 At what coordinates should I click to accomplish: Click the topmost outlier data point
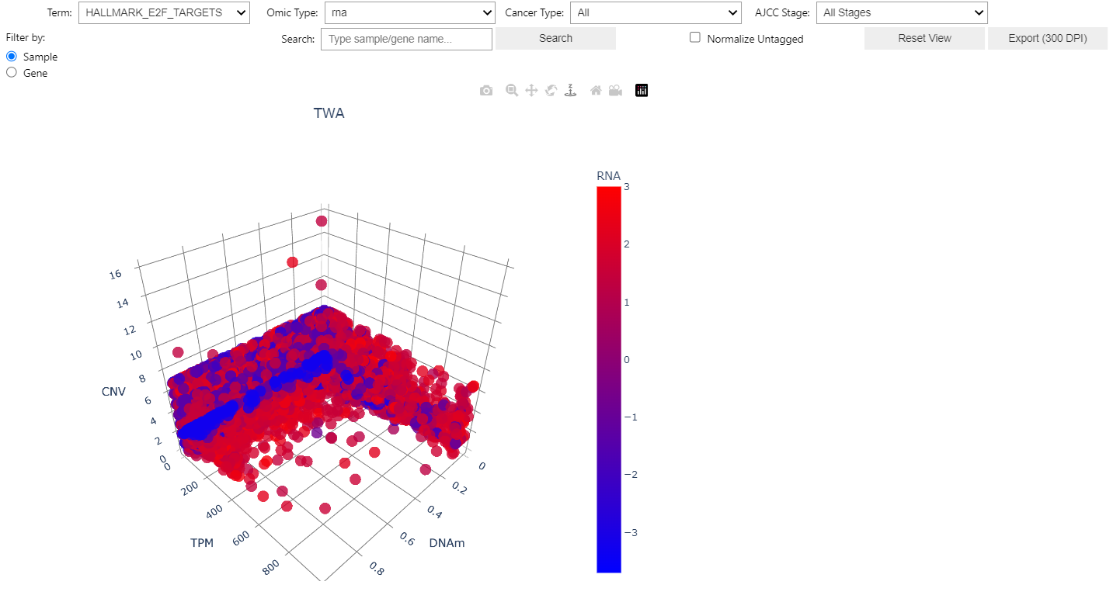pos(322,222)
